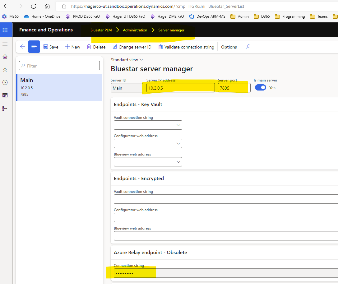338x284 pixels.
Task: Open the app launcher waffle icon
Action: pos(5,30)
